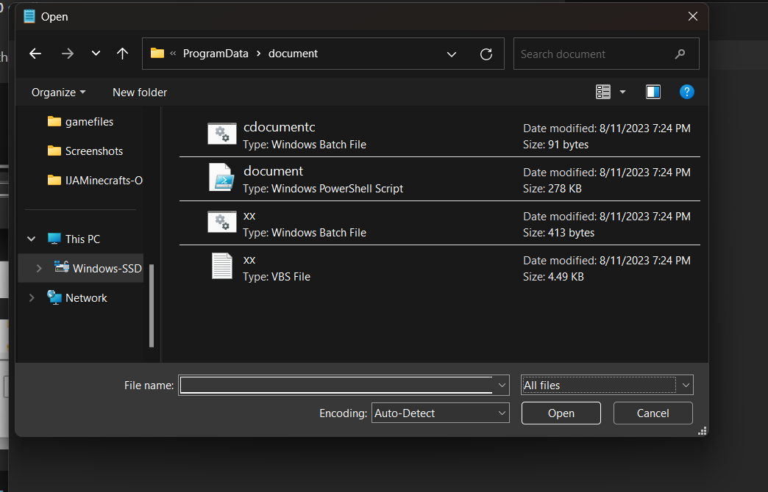Viewport: 768px width, 492px height.
Task: Open the Encoding Auto-Detect dropdown
Action: pos(441,413)
